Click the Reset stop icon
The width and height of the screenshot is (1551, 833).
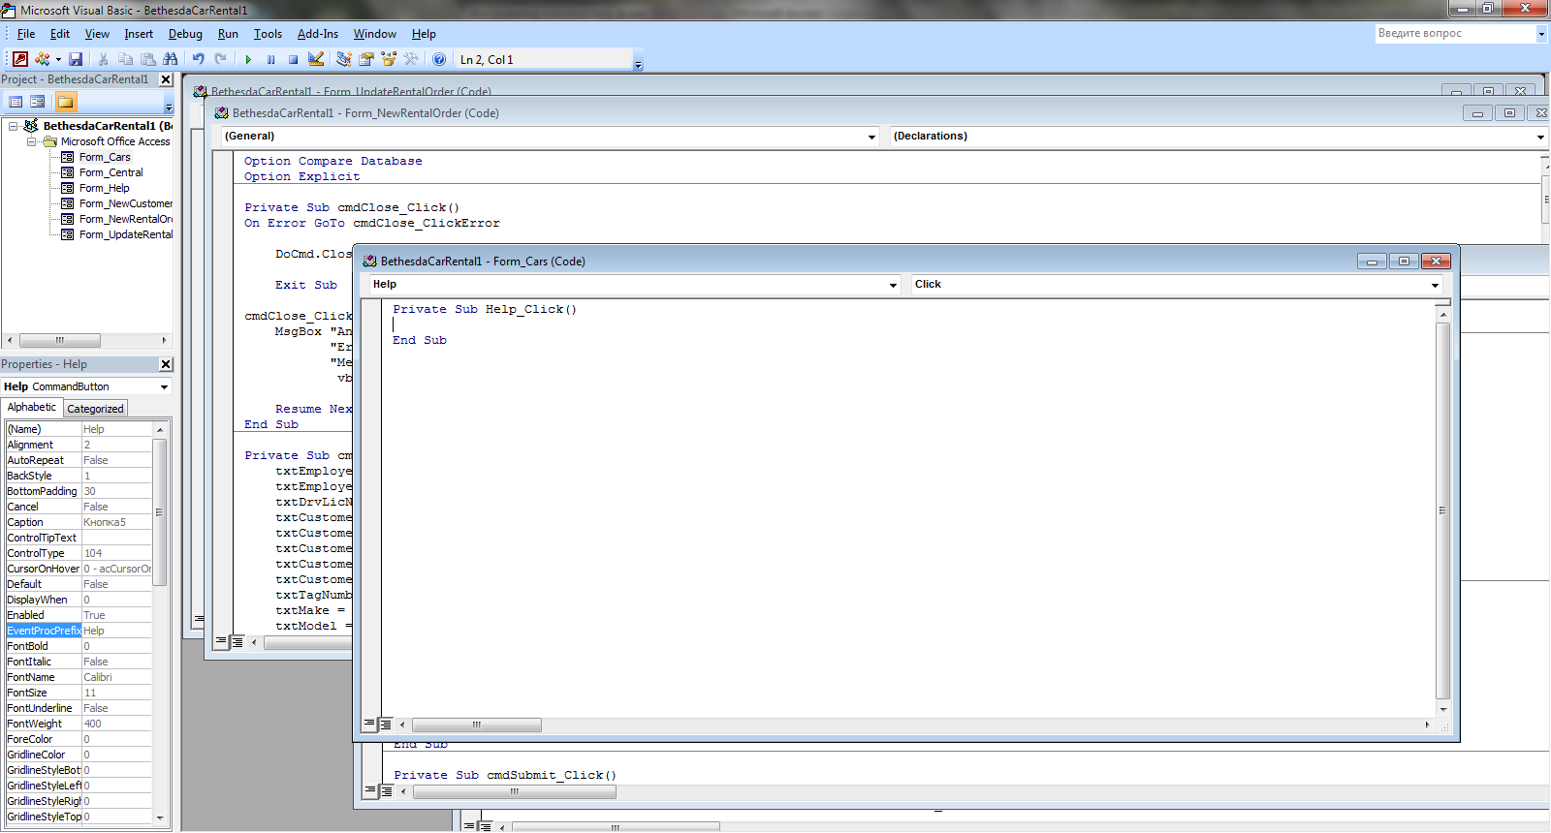(293, 59)
